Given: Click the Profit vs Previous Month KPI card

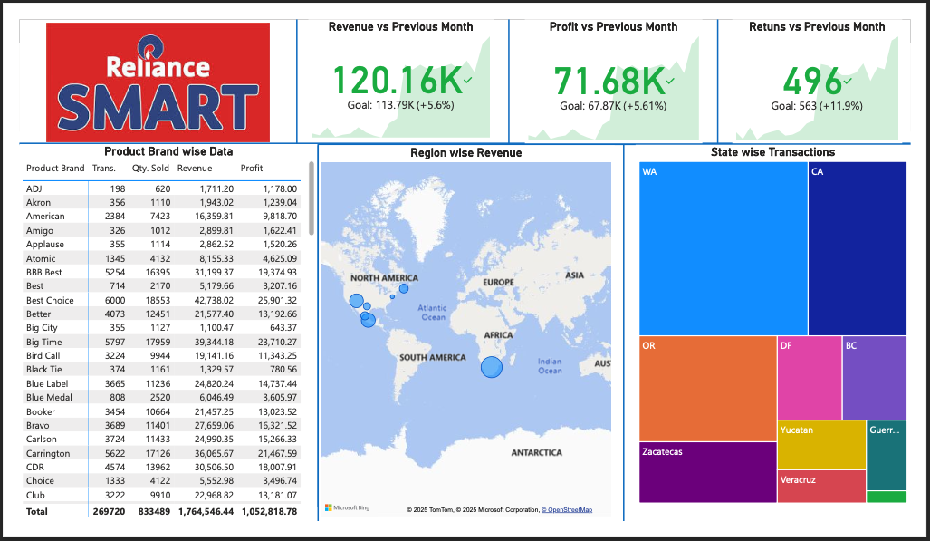Looking at the screenshot, I should pos(613,81).
